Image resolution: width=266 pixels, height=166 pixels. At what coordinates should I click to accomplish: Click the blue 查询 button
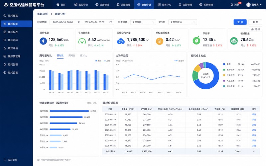click(240, 22)
